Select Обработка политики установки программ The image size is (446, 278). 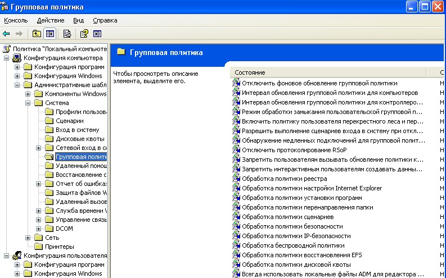[302, 198]
